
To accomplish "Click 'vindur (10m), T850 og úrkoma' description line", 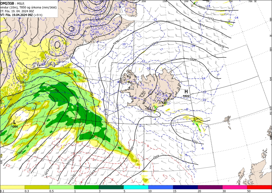I will (x=29, y=7).
